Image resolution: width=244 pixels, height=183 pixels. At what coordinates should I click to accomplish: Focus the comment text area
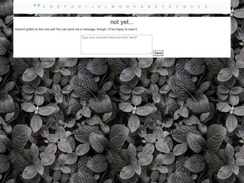(x=117, y=44)
